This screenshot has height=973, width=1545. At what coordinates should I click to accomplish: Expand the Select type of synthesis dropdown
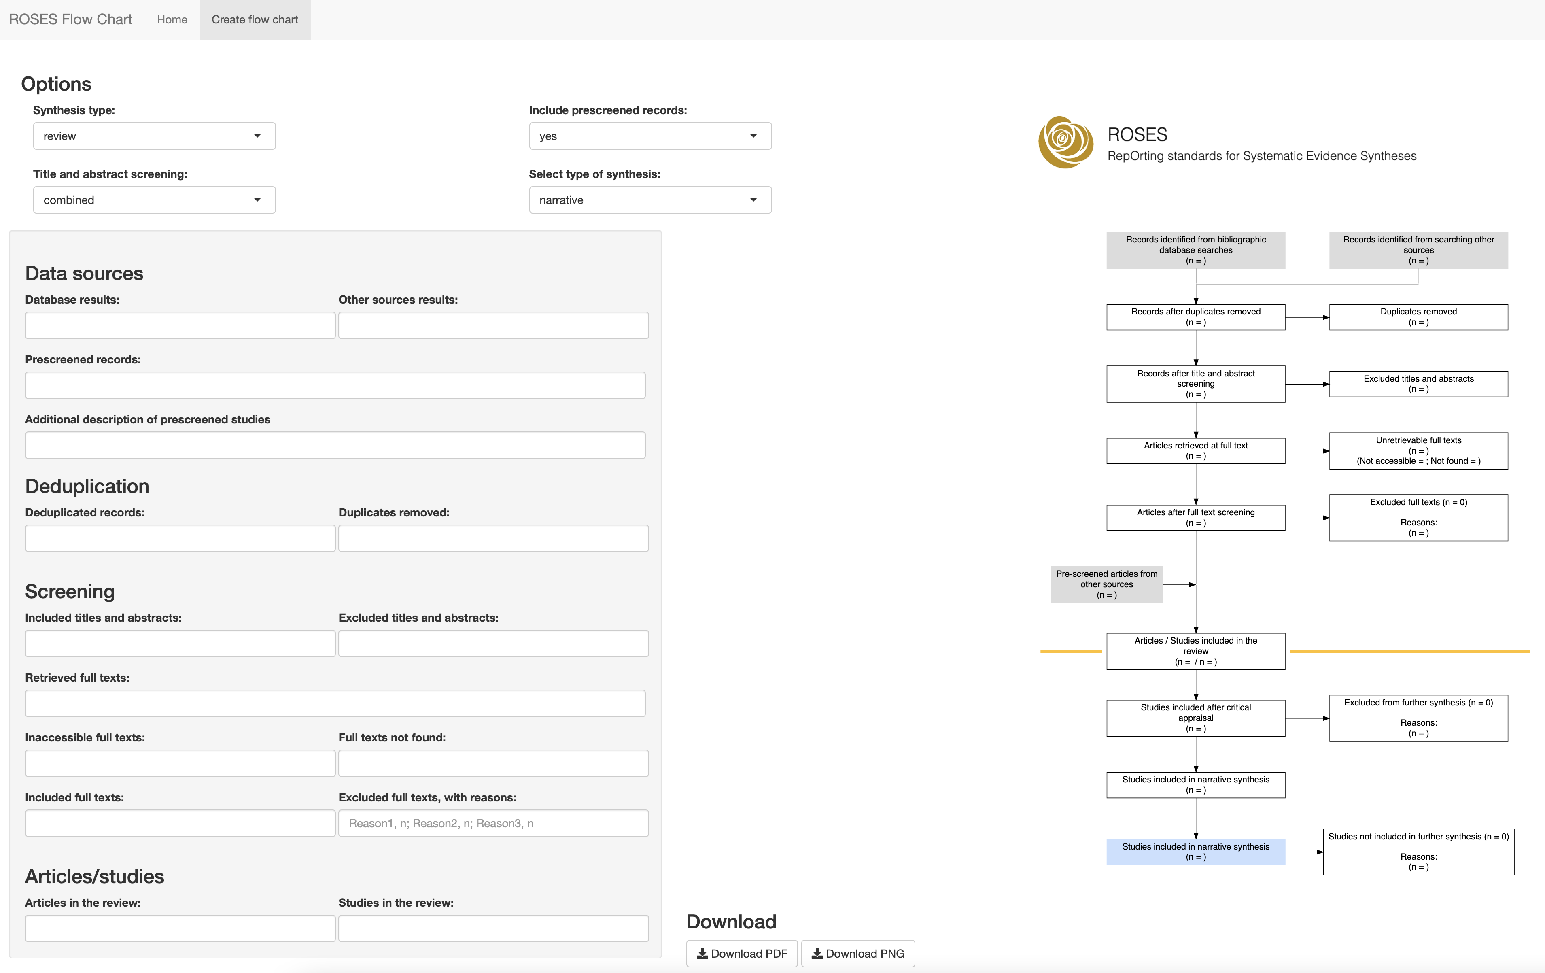(x=649, y=200)
